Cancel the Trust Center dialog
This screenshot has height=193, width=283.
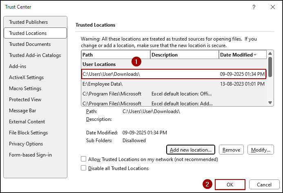264,184
